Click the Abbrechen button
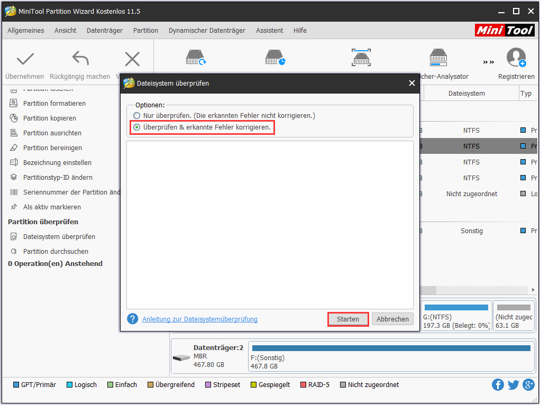The image size is (540, 405). (x=392, y=319)
